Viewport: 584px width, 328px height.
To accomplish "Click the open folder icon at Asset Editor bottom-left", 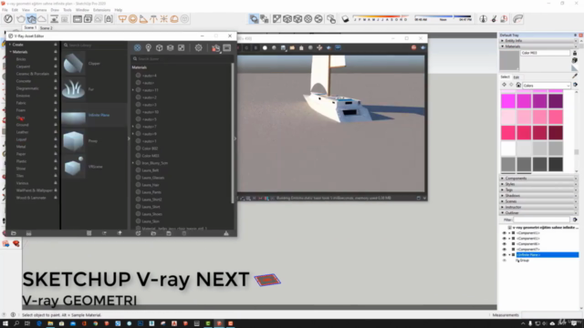I will [14, 233].
